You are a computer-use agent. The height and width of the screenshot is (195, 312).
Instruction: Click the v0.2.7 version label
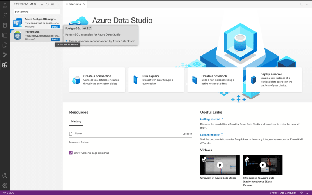(x=87, y=28)
